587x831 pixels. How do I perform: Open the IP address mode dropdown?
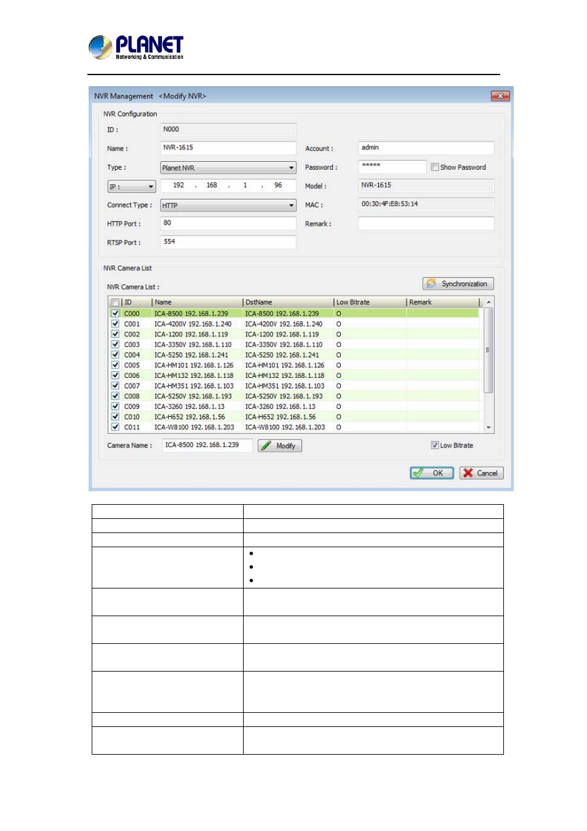pyautogui.click(x=132, y=187)
